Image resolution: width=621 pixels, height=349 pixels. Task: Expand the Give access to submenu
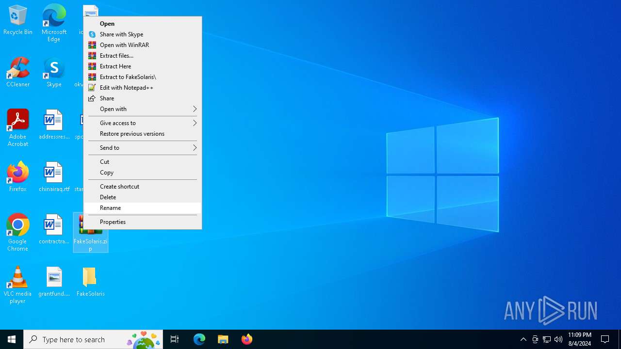[x=143, y=123]
